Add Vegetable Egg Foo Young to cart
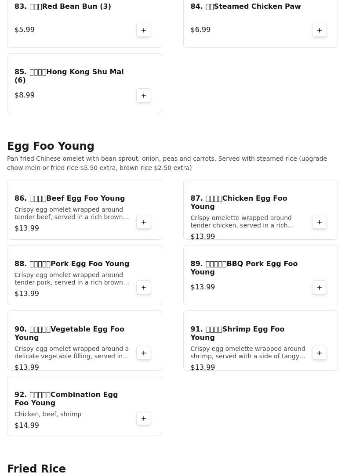Viewport: 345px width, 476px height. point(144,353)
